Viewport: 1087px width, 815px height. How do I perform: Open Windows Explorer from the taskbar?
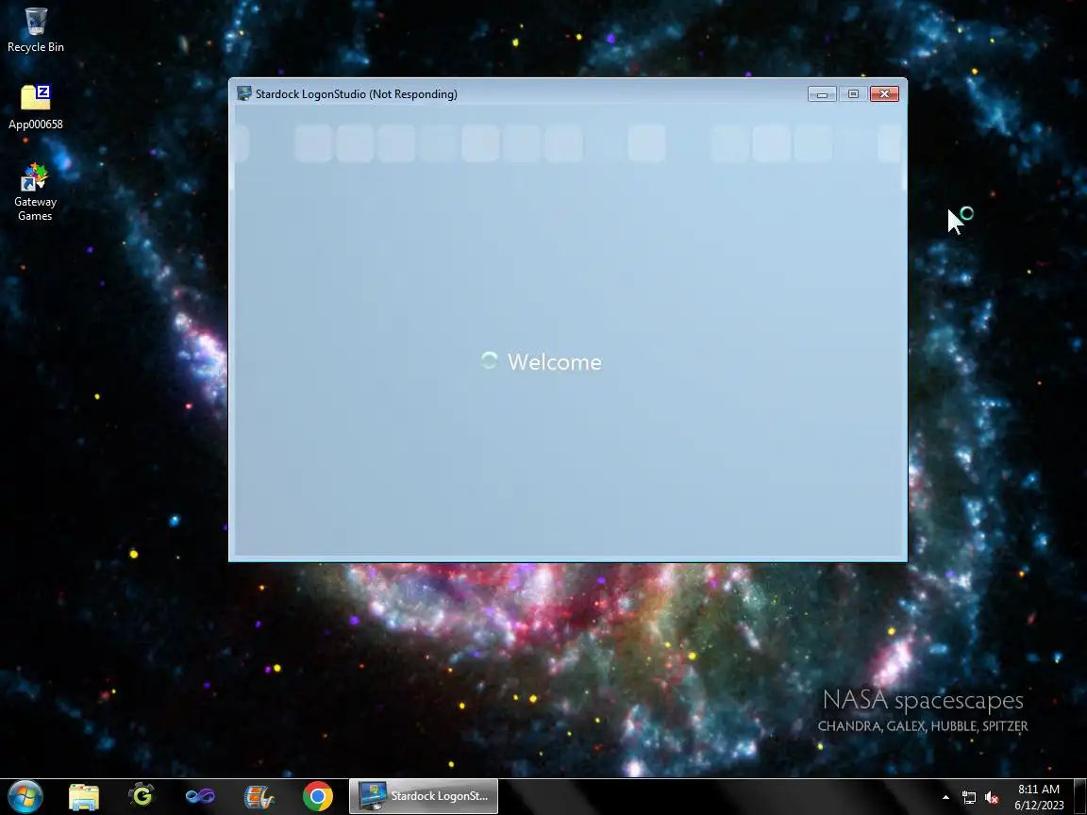click(84, 797)
